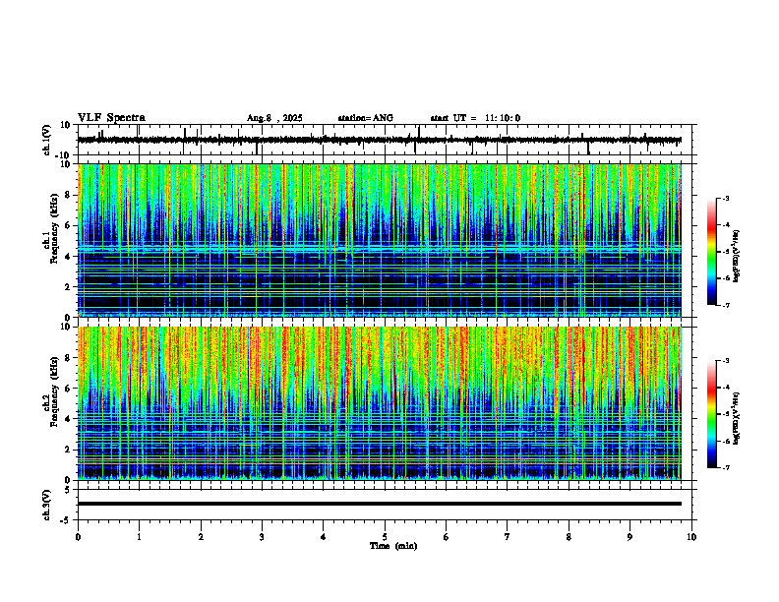Click the ch.1 waveform trace panel
The image size is (779, 602).
pyautogui.click(x=387, y=140)
